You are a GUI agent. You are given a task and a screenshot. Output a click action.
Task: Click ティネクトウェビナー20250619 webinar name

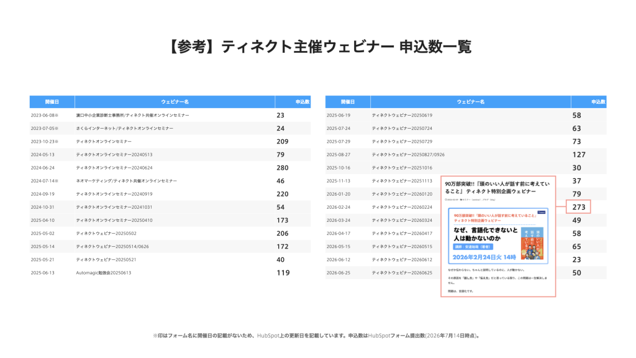tap(402, 115)
